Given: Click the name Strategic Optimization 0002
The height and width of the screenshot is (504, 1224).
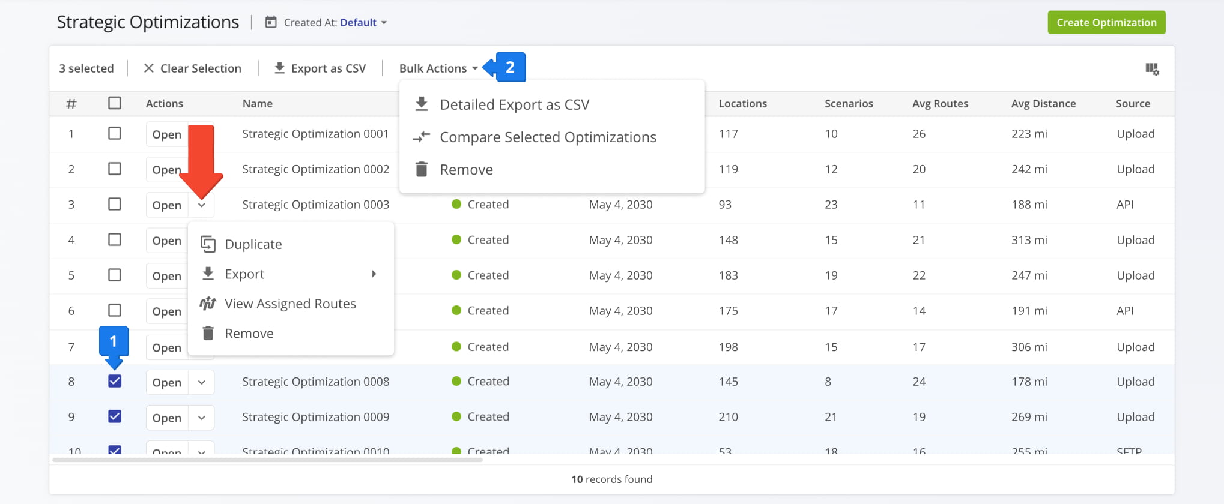Looking at the screenshot, I should pos(315,169).
